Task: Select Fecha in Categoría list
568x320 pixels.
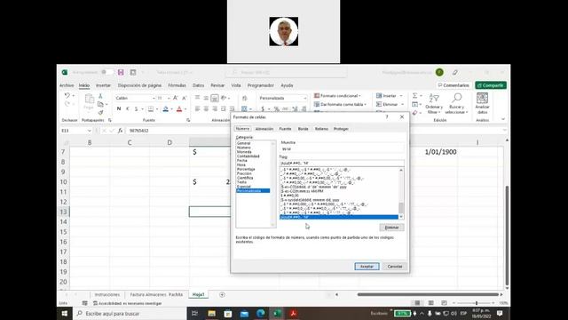Action: coord(241,160)
